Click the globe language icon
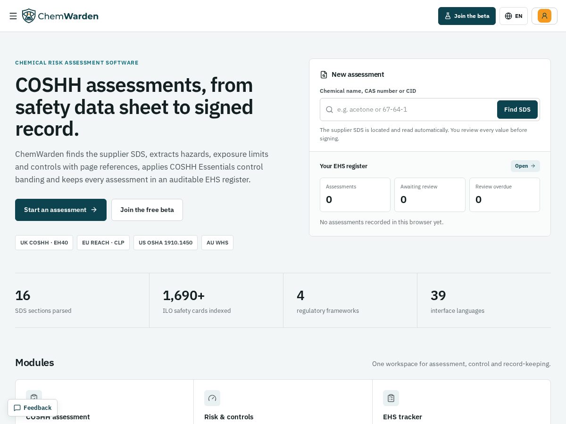The width and height of the screenshot is (566, 424). [508, 16]
